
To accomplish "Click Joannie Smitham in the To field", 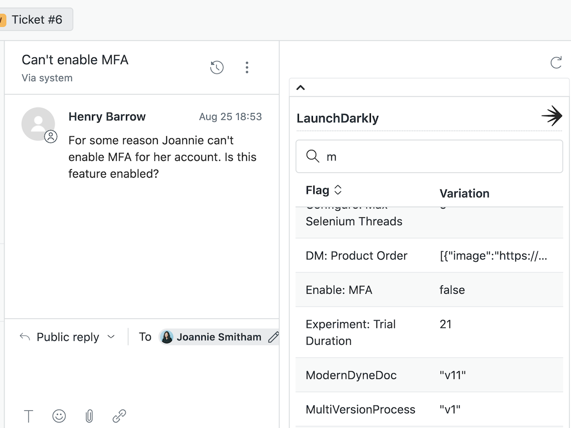I will tap(219, 337).
